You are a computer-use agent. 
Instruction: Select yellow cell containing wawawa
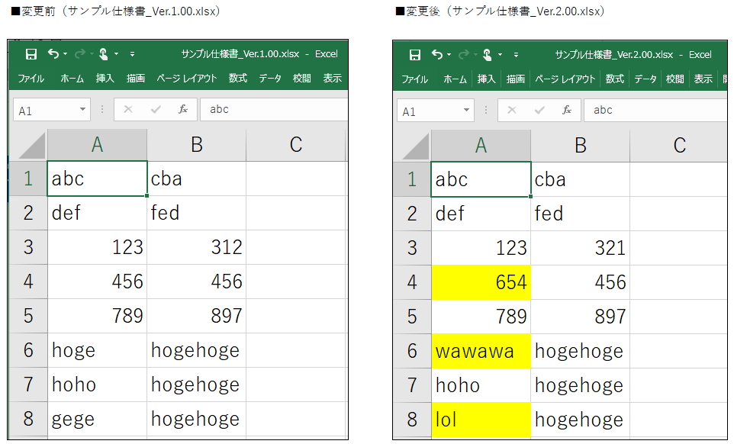pyautogui.click(x=481, y=351)
